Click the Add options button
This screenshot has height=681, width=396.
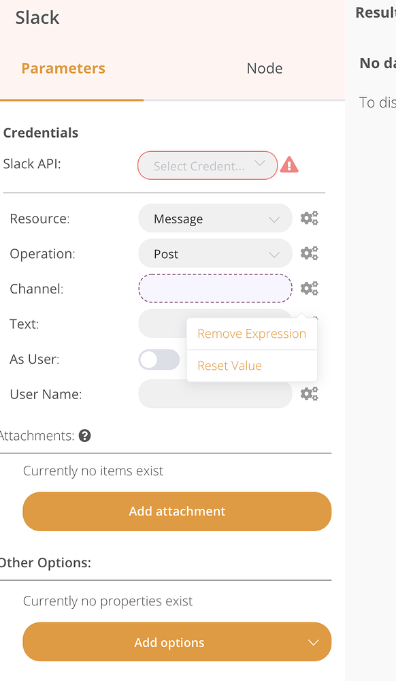(169, 642)
